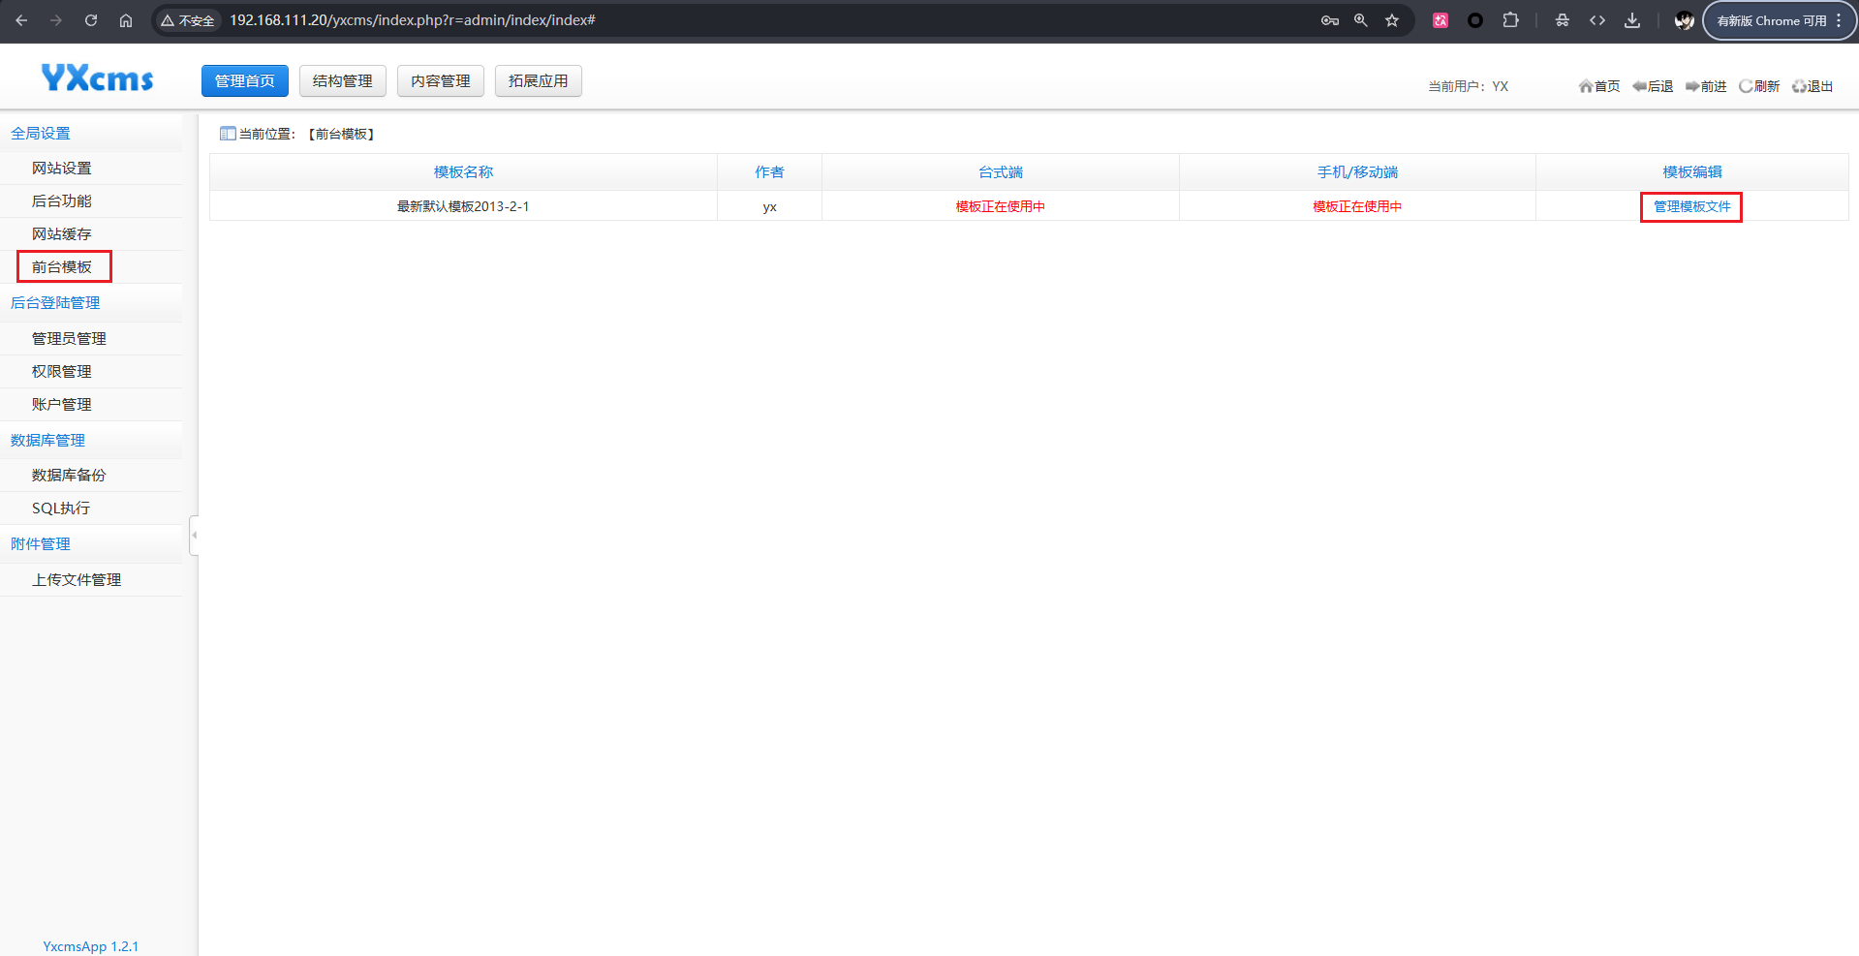The width and height of the screenshot is (1859, 956).
Task: Click the black circle extension icon
Action: 1475,20
